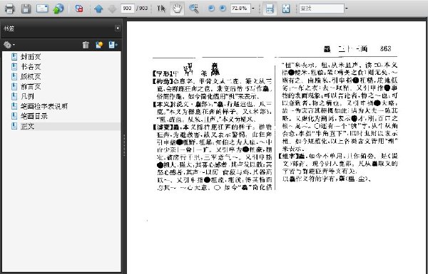Image resolution: width=428 pixels, height=274 pixels.
Task: Click the Print icon in toolbar
Action: pos(9,9)
